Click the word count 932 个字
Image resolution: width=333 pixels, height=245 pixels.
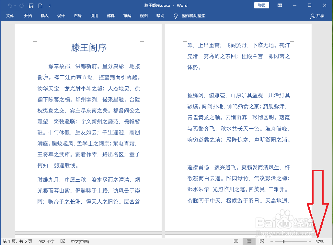pos(46,241)
